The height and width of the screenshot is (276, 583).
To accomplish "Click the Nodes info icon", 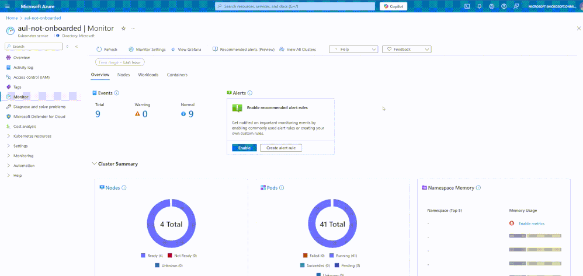I will [x=124, y=188].
